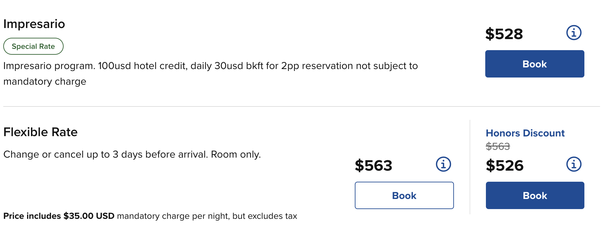Click the vertical divider before Honors Discount
This screenshot has width=602, height=226.
coord(470,167)
